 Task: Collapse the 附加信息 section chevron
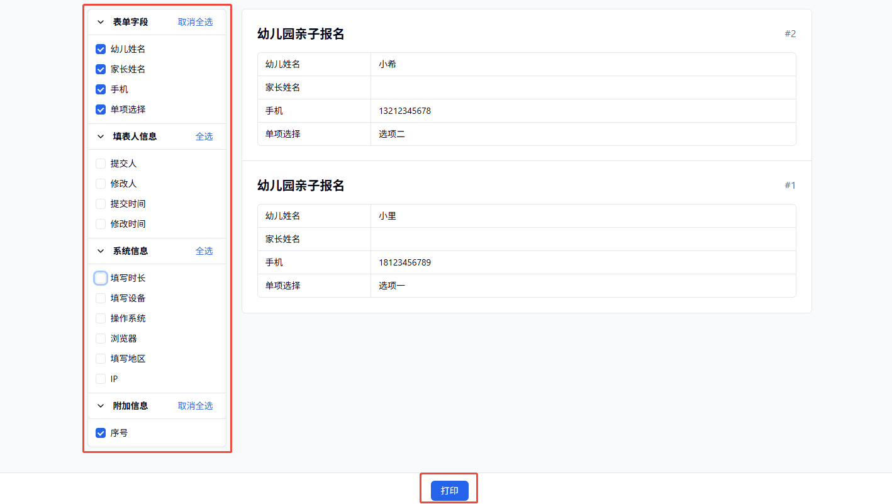pyautogui.click(x=101, y=406)
